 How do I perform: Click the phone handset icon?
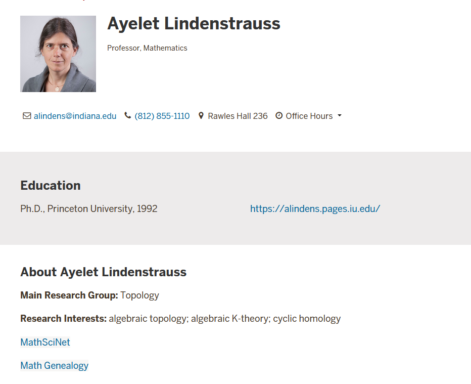(x=128, y=115)
